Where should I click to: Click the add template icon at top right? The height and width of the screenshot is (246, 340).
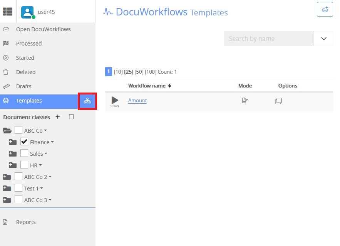pos(325,9)
